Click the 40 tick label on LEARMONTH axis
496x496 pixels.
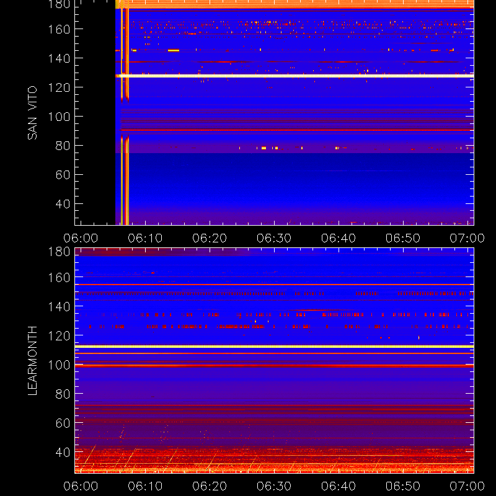tap(63, 452)
